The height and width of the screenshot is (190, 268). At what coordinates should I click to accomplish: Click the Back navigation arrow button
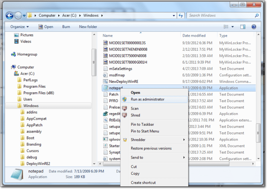10,16
